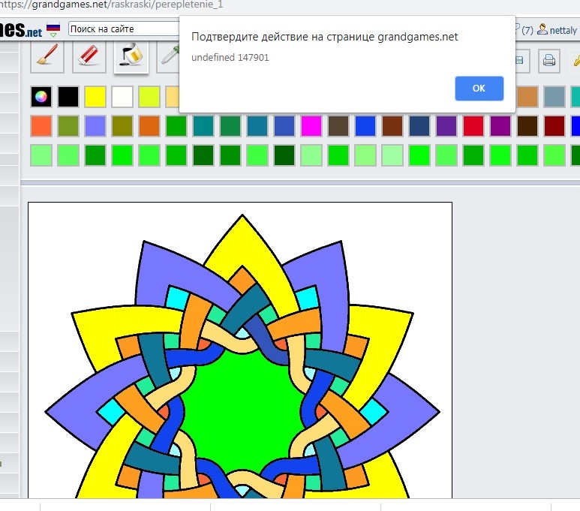
Task: Pick the grayish-brown swatch beside magenta
Action: pos(338,126)
